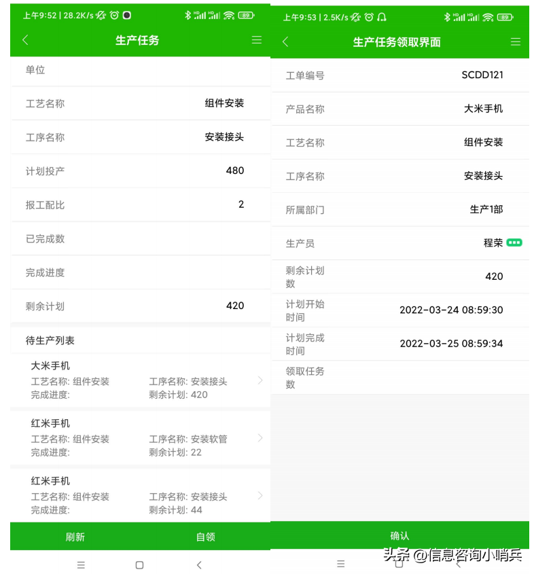Select 计划开始时间 2022-03-24 08:59:30
Image resolution: width=534 pixels, height=574 pixels.
[451, 310]
